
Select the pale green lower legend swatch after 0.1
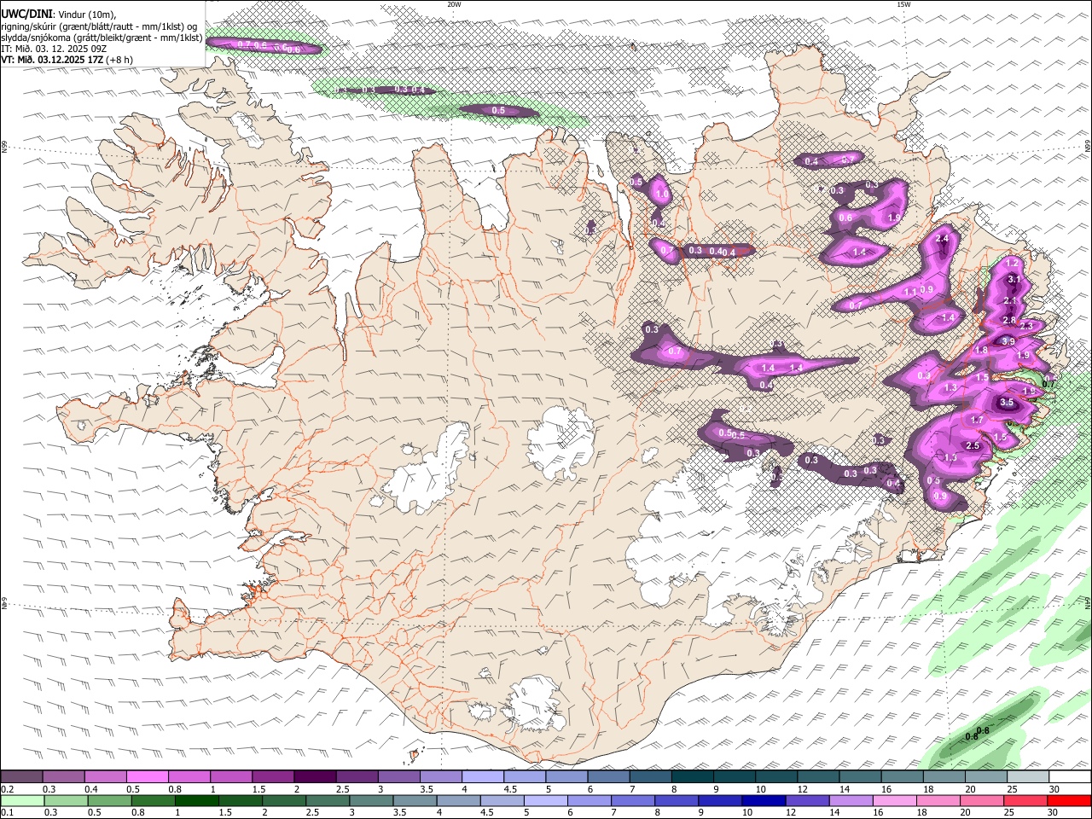22,801
